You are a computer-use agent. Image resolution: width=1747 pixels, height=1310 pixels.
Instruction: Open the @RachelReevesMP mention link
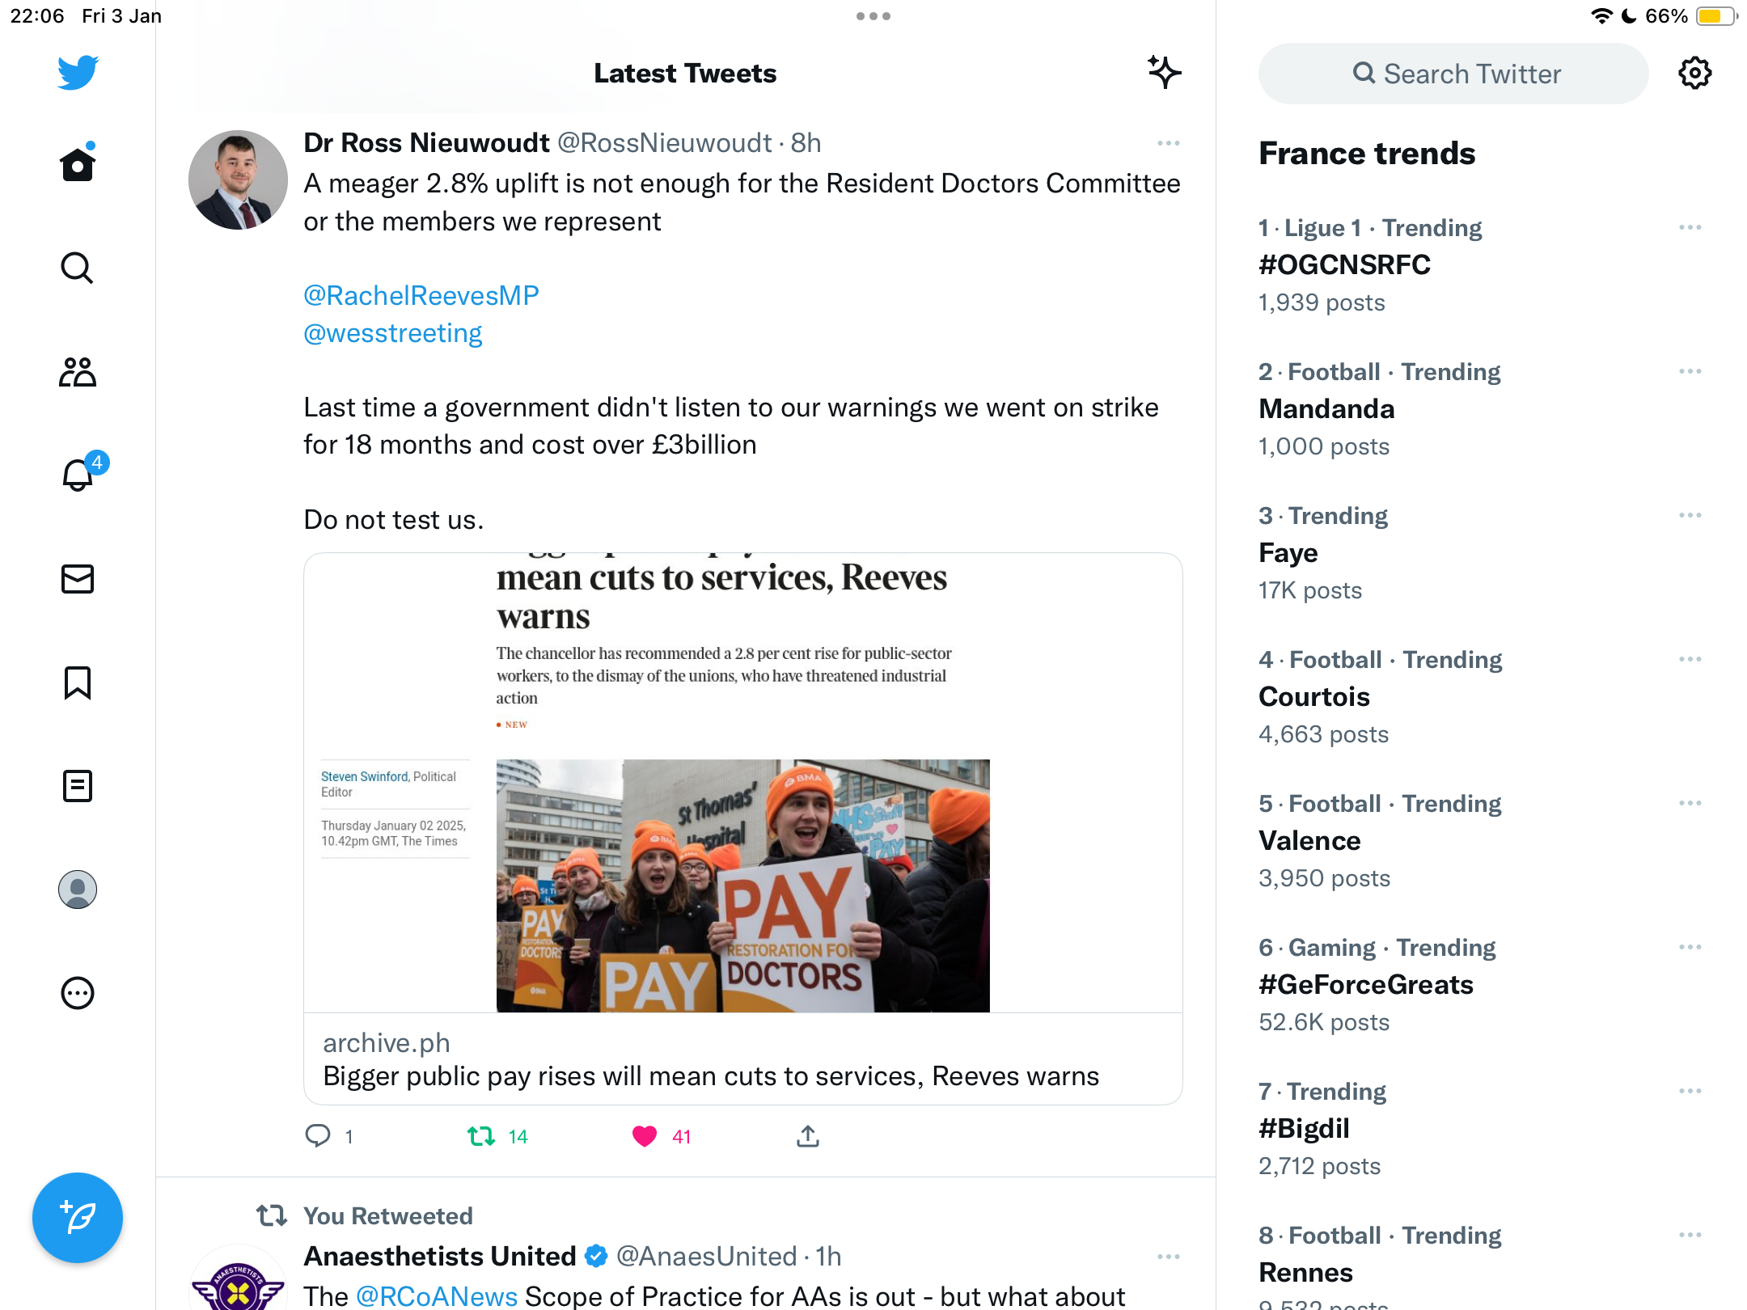click(x=421, y=295)
